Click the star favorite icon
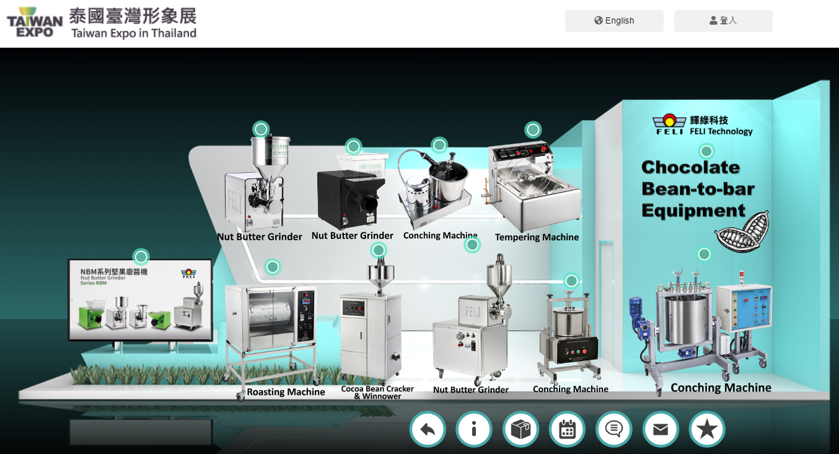This screenshot has height=454, width=839. [x=707, y=429]
